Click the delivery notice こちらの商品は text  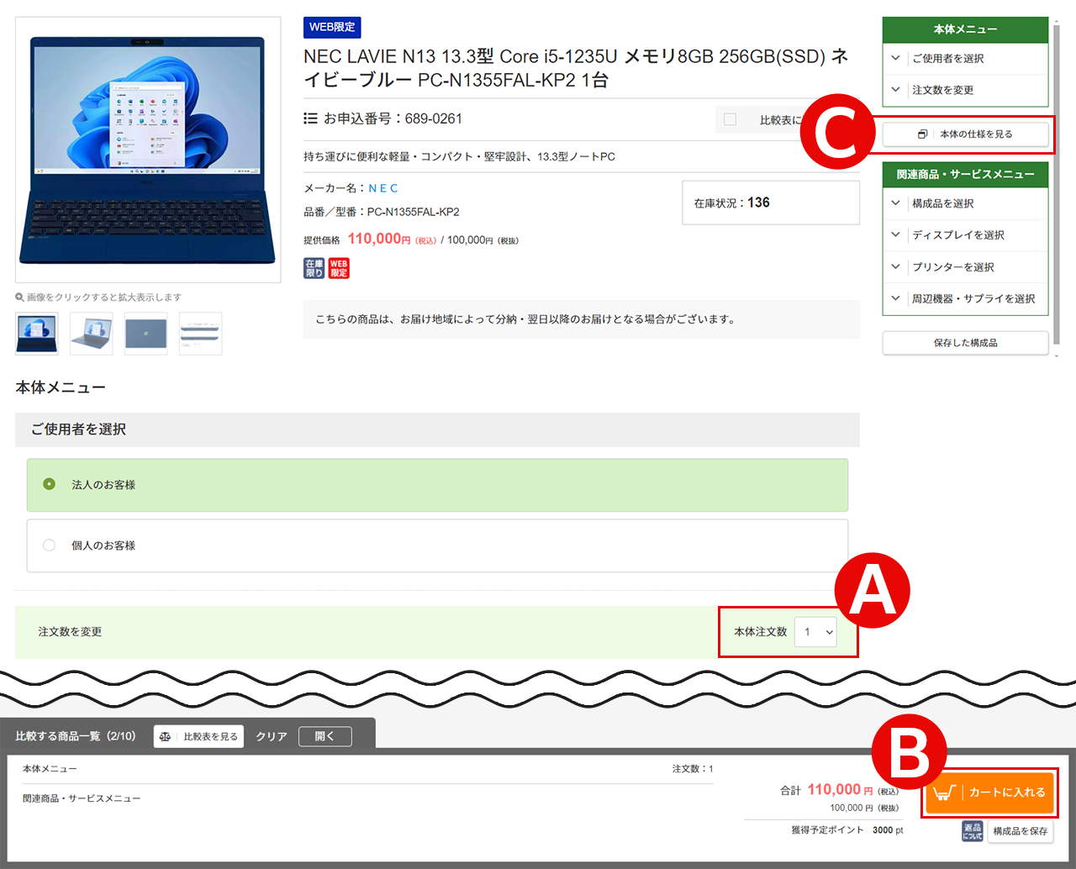pos(526,319)
